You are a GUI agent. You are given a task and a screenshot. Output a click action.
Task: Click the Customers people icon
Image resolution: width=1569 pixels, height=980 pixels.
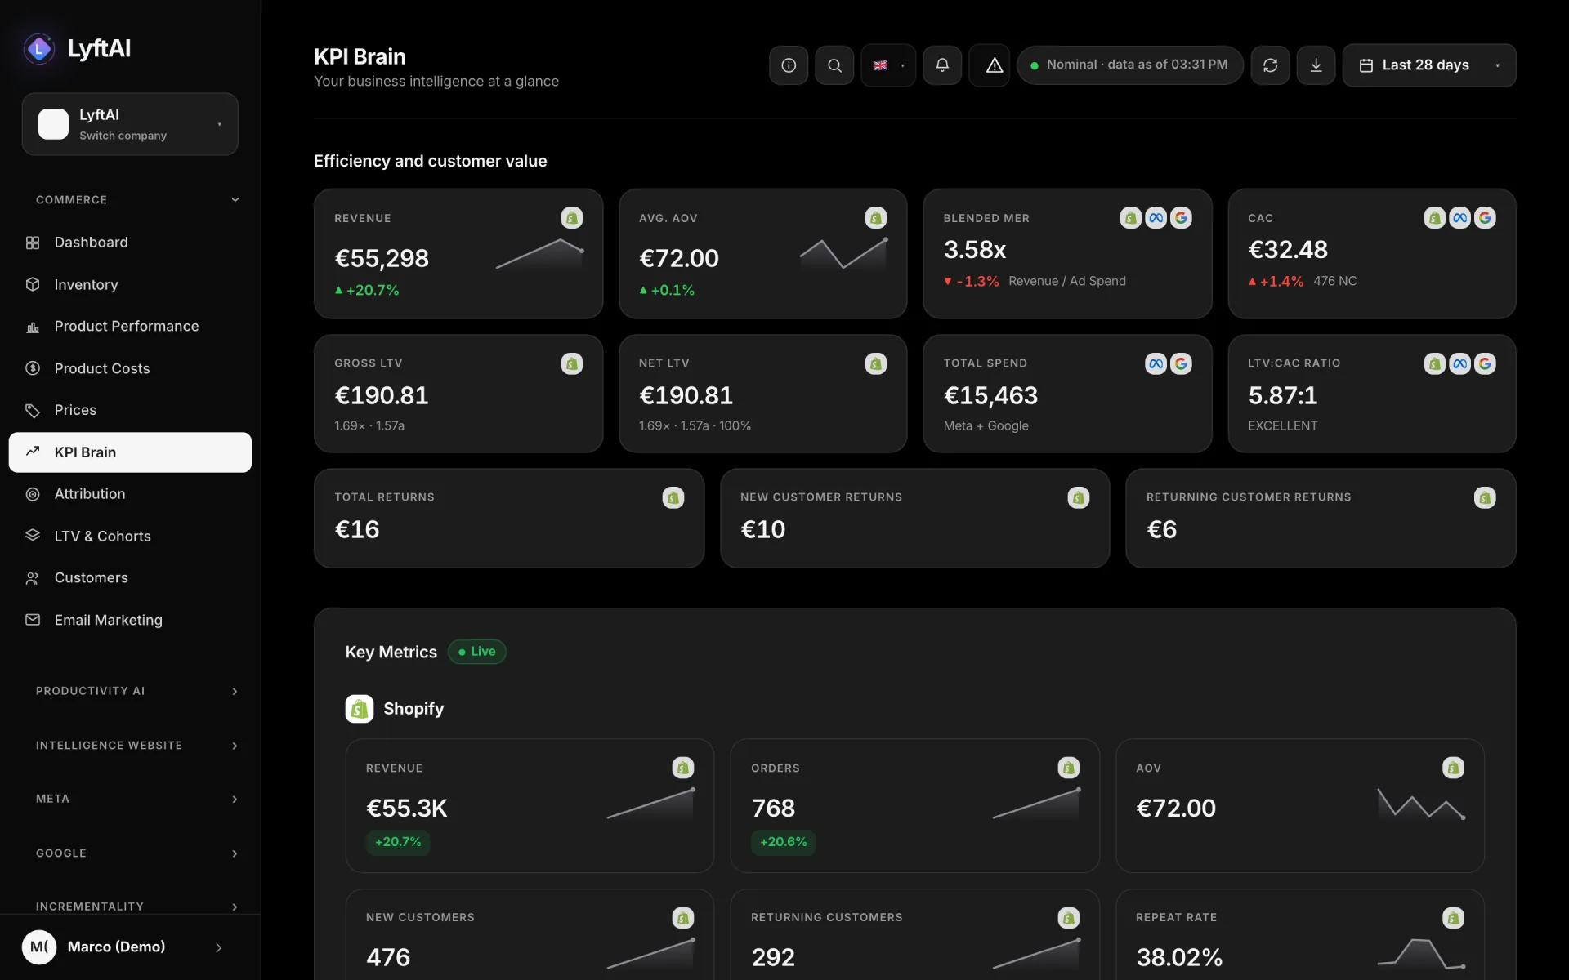(x=33, y=578)
